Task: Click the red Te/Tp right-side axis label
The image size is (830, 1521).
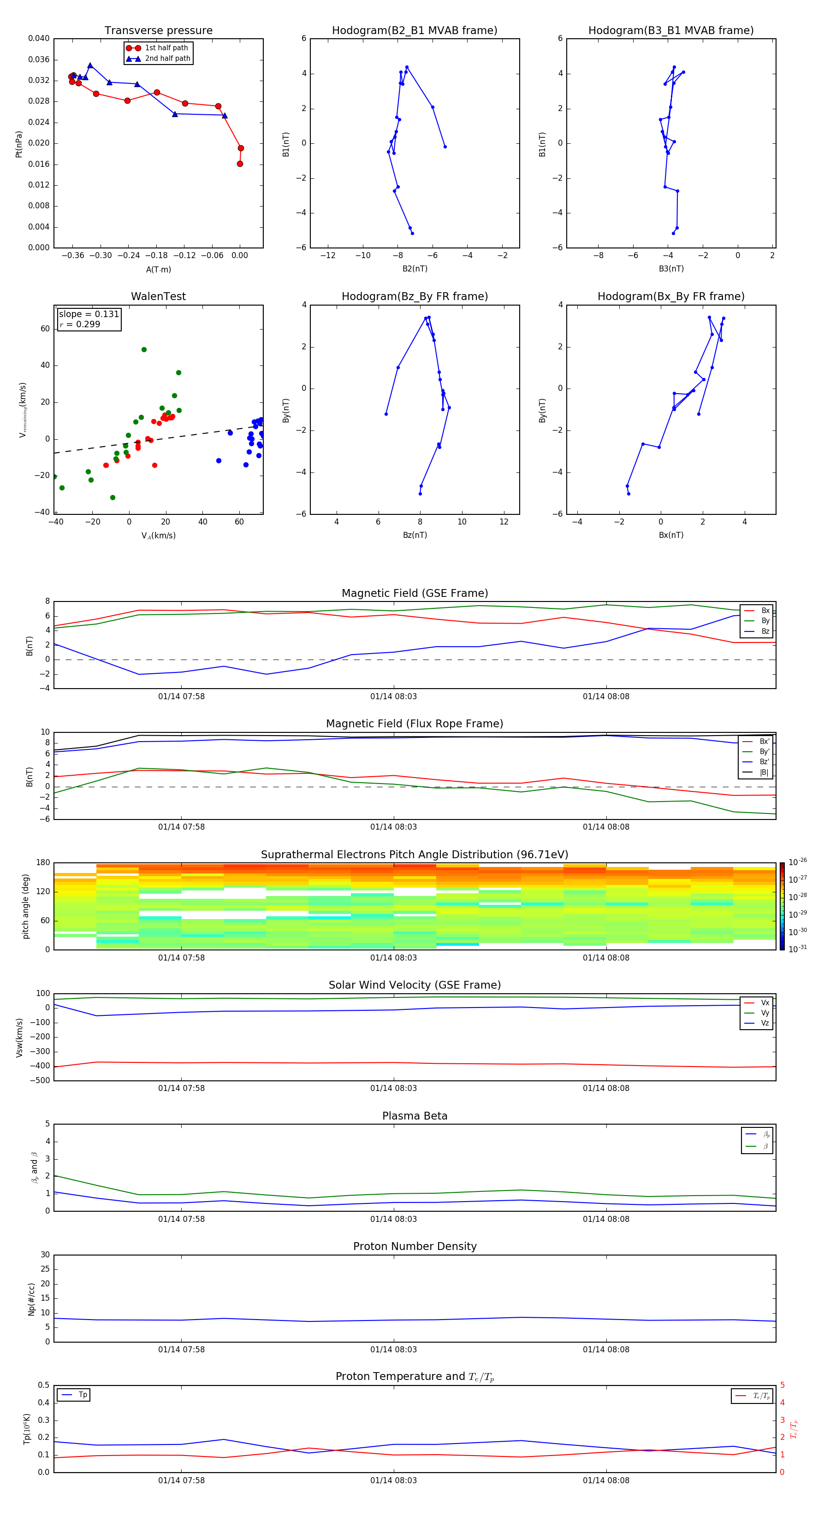Action: (x=794, y=1429)
